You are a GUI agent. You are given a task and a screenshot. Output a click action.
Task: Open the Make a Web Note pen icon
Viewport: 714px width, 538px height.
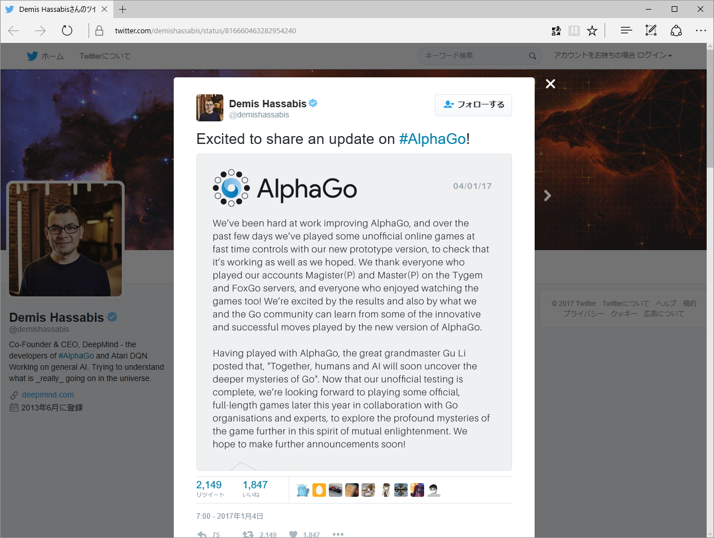click(651, 30)
